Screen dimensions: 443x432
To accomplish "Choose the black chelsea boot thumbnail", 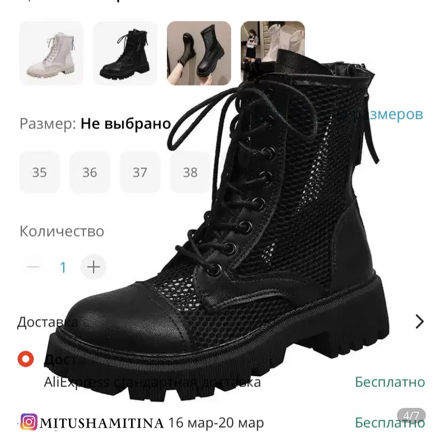I will 199,53.
